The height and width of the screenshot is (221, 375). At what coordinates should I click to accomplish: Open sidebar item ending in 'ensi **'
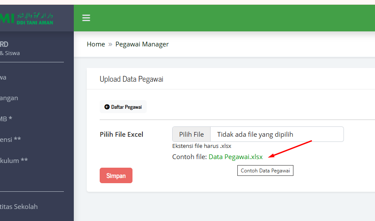[x=10, y=139]
